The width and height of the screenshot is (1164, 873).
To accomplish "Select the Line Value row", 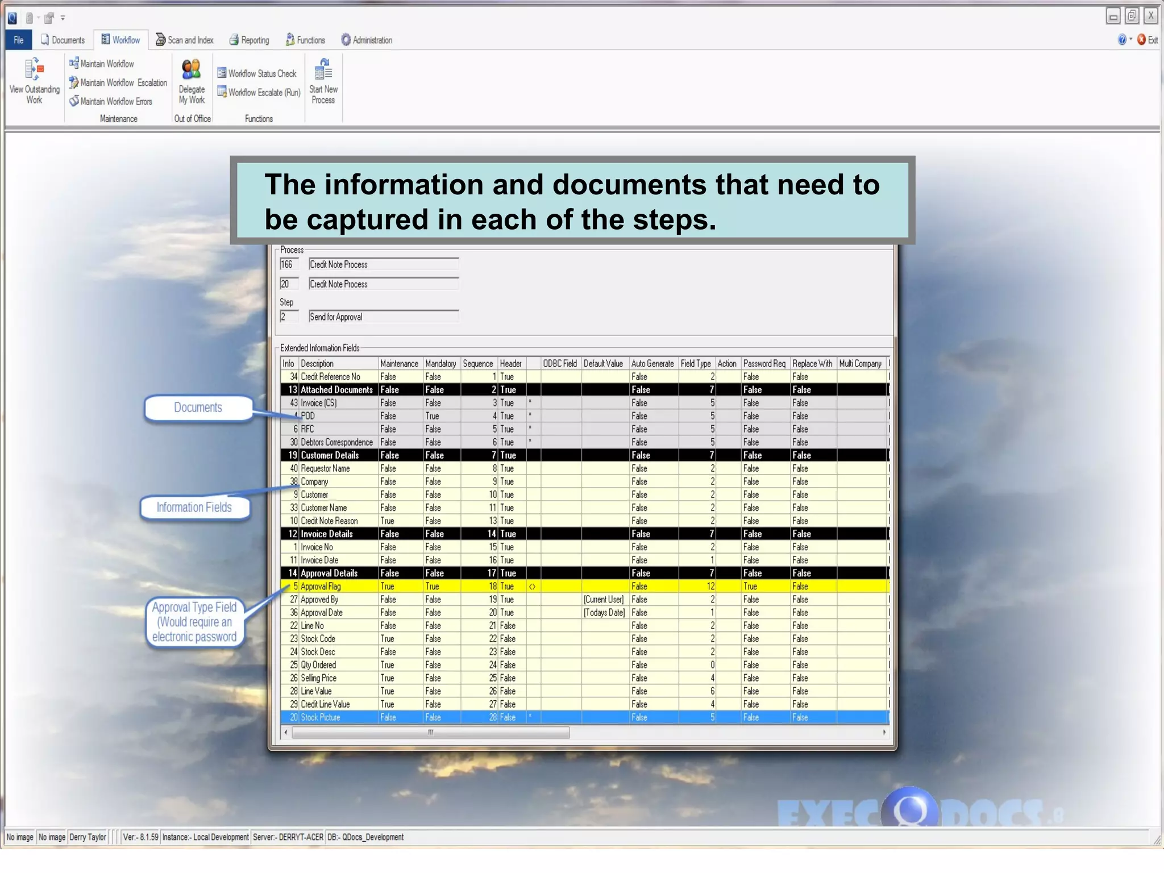I will (x=584, y=691).
